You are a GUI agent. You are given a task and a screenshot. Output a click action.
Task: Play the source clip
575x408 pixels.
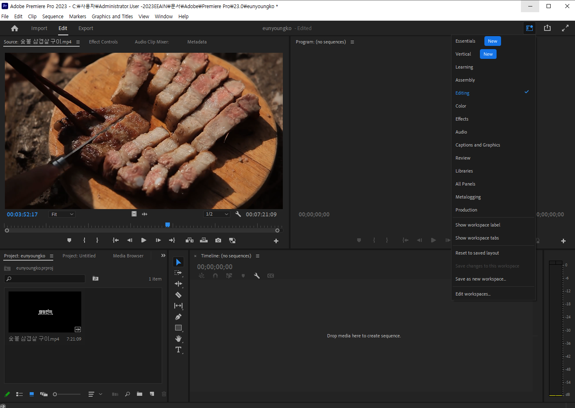pyautogui.click(x=143, y=240)
